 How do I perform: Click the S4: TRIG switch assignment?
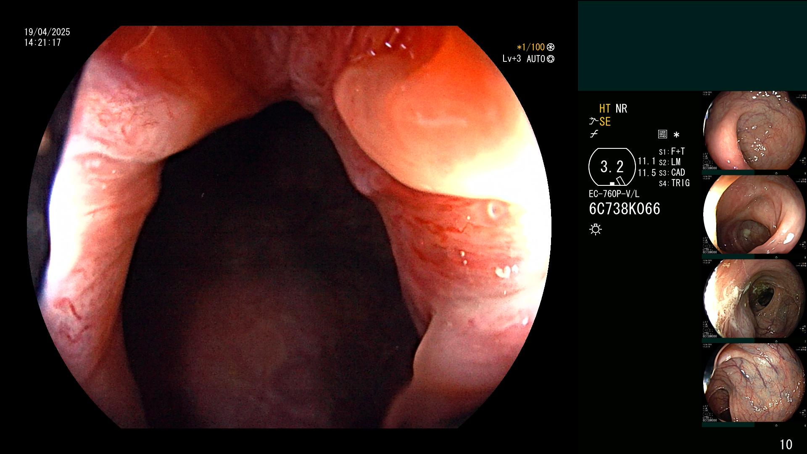click(674, 183)
